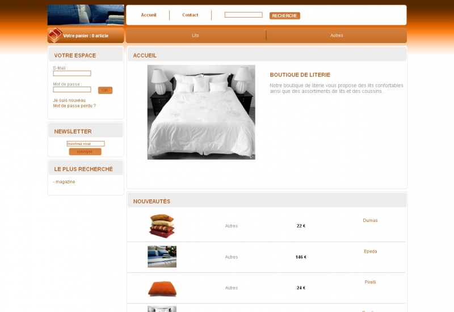Click the ACCUEIL section heading
This screenshot has width=454, height=312.
145,55
